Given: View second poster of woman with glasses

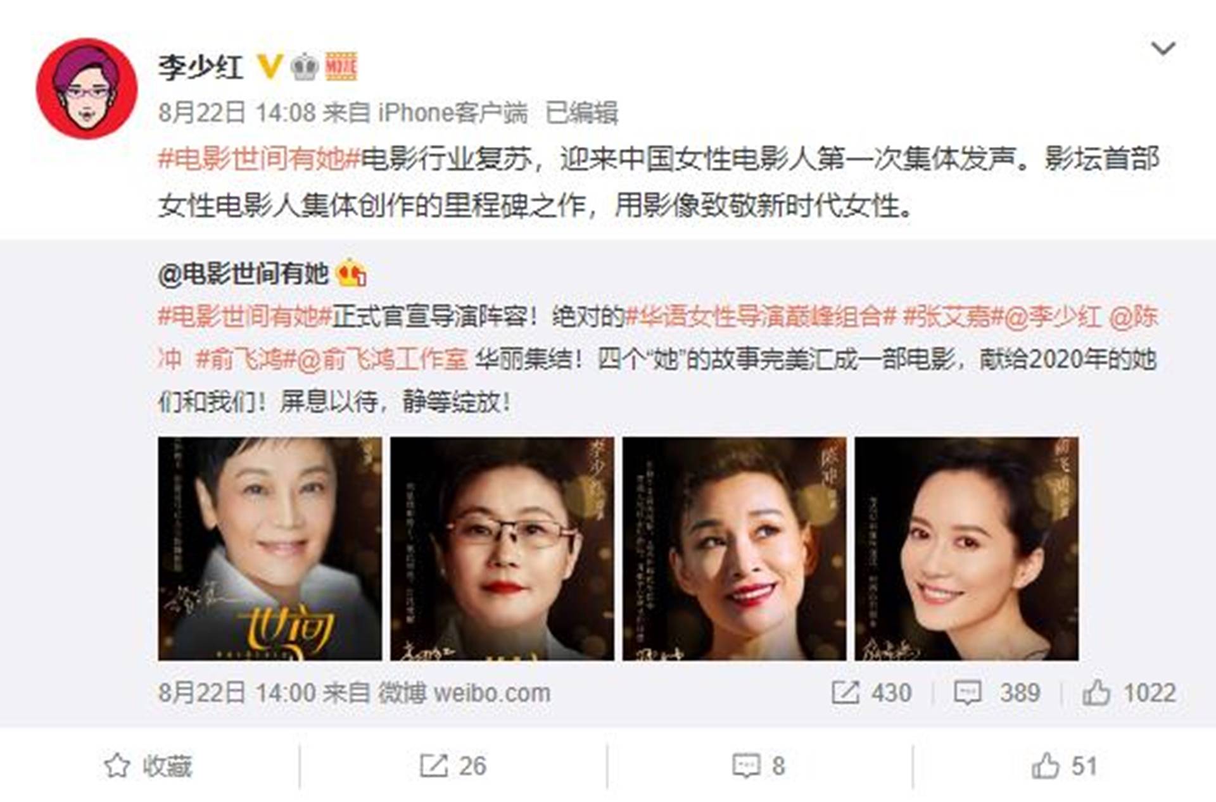Looking at the screenshot, I should (x=502, y=549).
